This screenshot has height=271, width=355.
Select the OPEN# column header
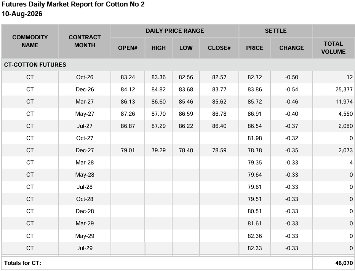point(128,48)
